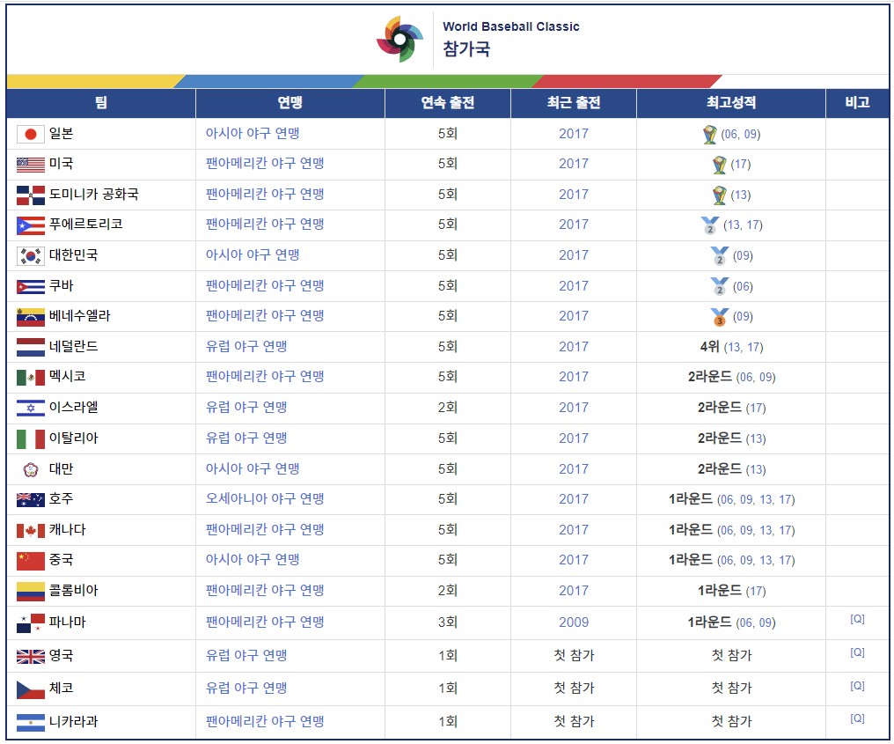Screen dimensions: 894x744
Task: Click the Venezuela flag icon
Action: [x=31, y=317]
